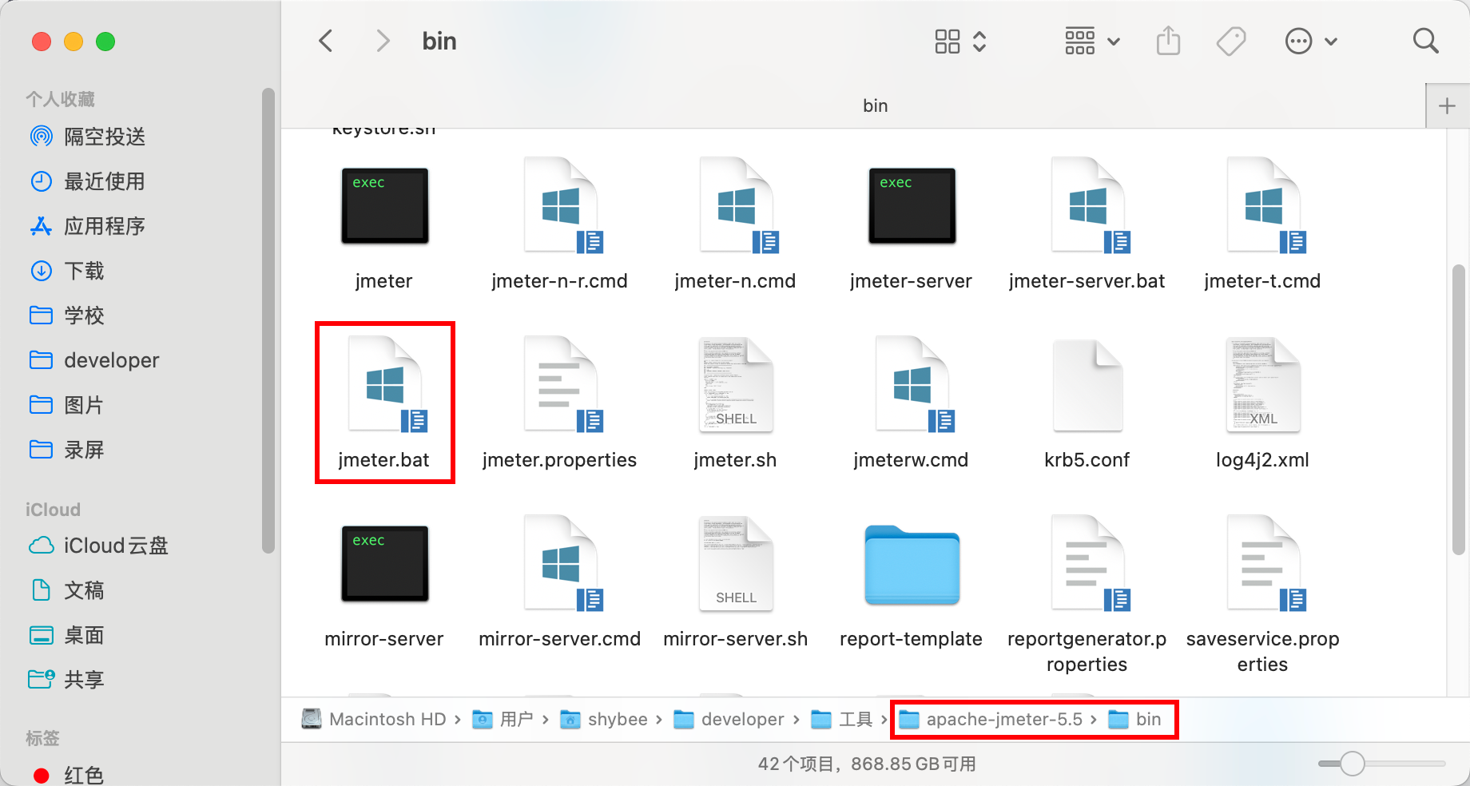Click developer in the path bar
Viewport: 1470px width, 786px height.
pyautogui.click(x=729, y=719)
